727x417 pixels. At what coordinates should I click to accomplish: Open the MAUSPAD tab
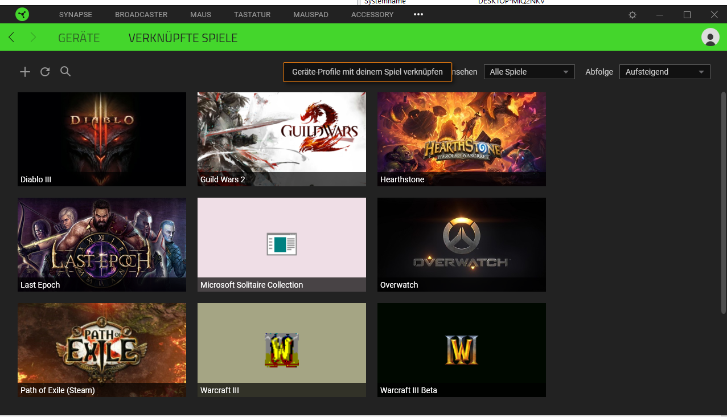pyautogui.click(x=311, y=14)
